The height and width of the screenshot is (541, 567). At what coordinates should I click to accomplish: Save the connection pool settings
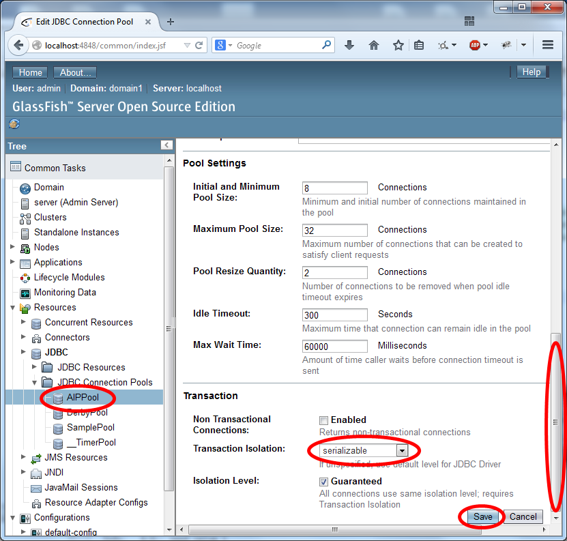click(482, 516)
